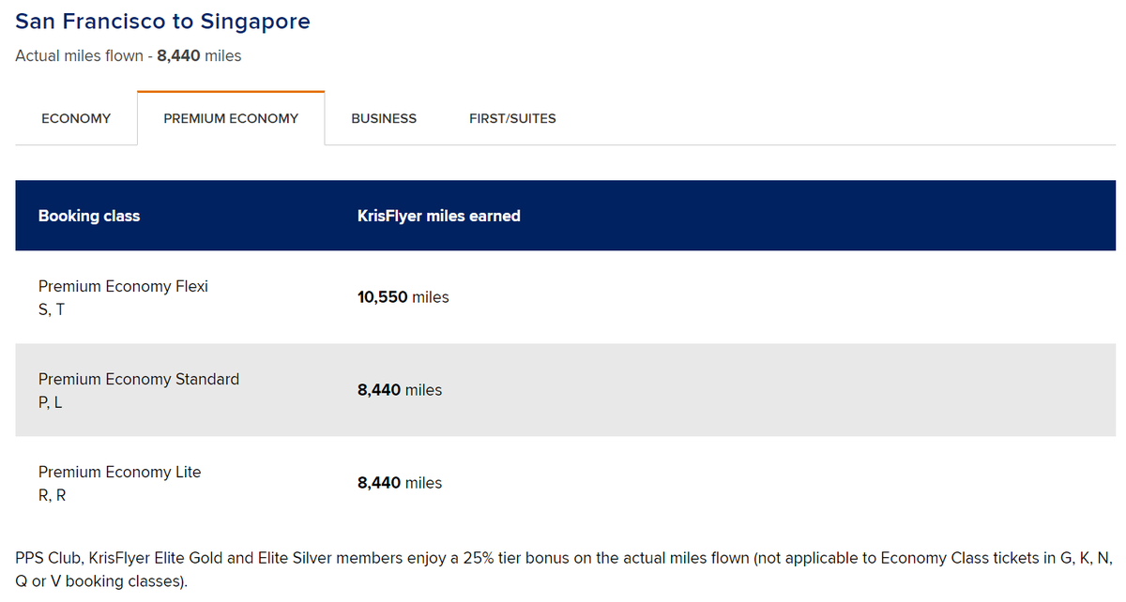This screenshot has height=602, width=1126.
Task: Select the Premium Economy Lite row
Action: (119, 472)
